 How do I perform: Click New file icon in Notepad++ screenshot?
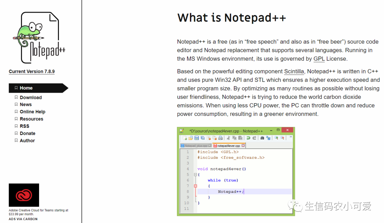coord(185,138)
